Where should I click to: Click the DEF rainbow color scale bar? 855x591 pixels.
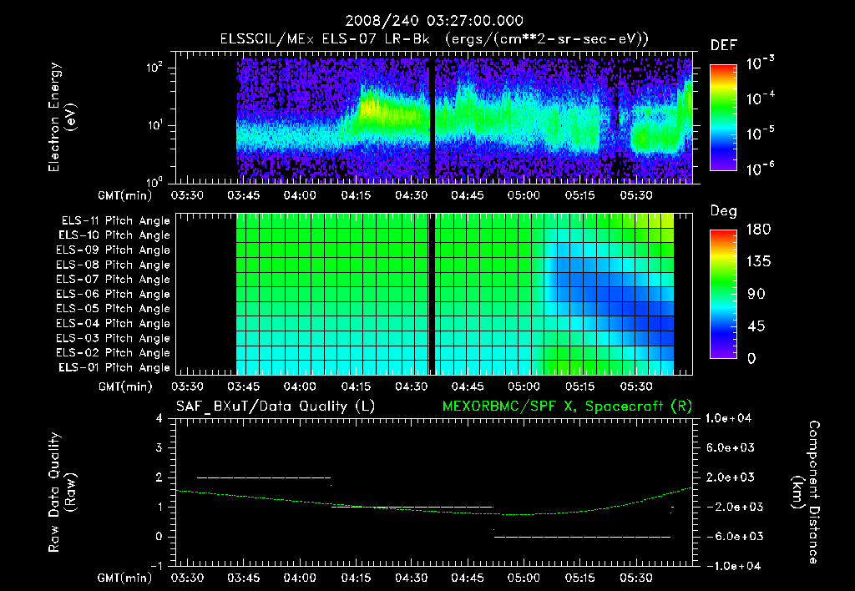click(723, 118)
